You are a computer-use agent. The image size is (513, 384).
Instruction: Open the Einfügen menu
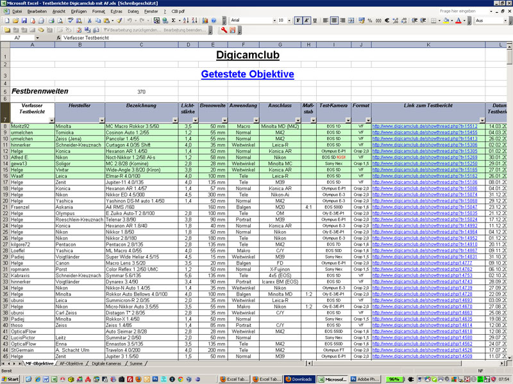(78, 12)
